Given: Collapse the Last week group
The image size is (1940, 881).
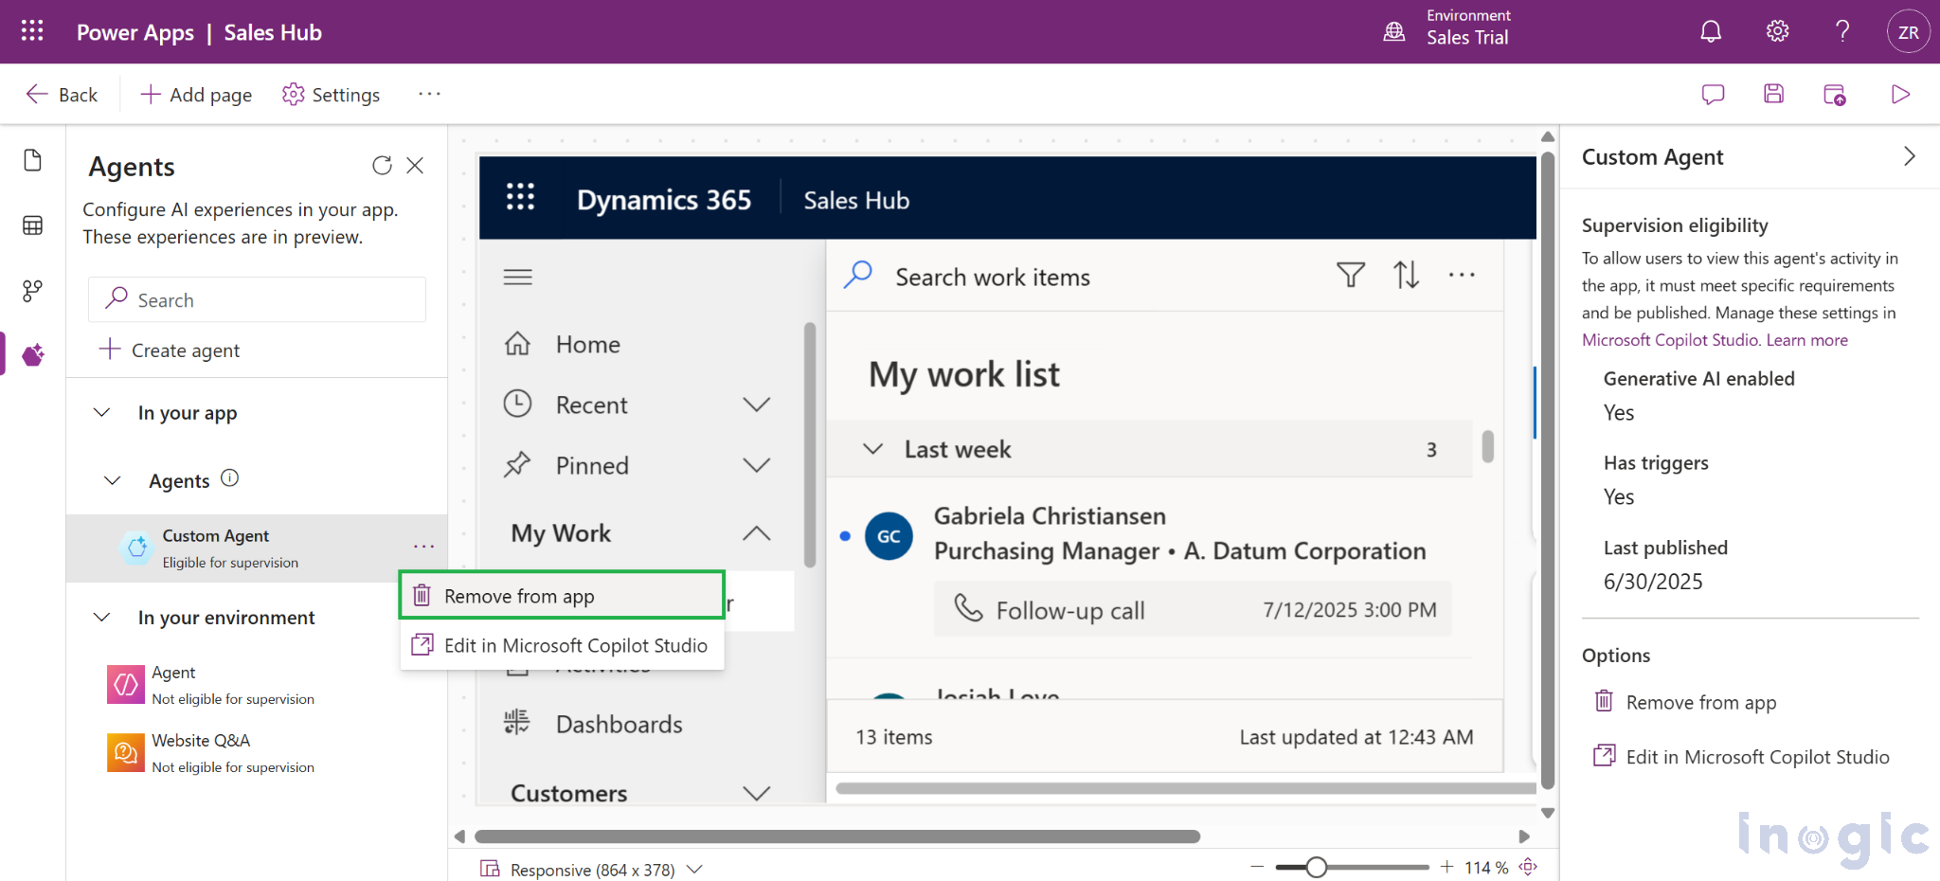Looking at the screenshot, I should pos(872,448).
